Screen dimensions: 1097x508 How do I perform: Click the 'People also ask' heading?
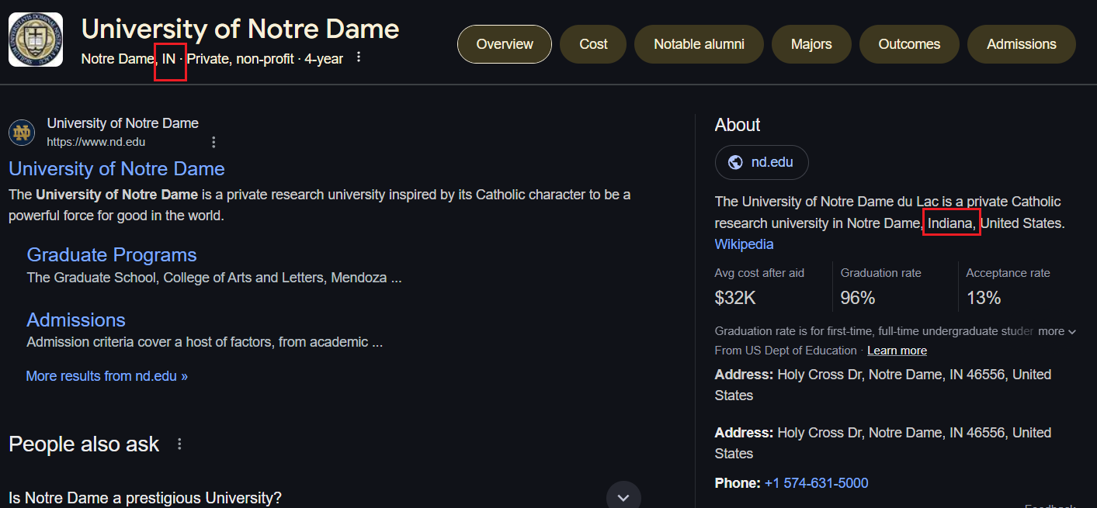tap(84, 444)
